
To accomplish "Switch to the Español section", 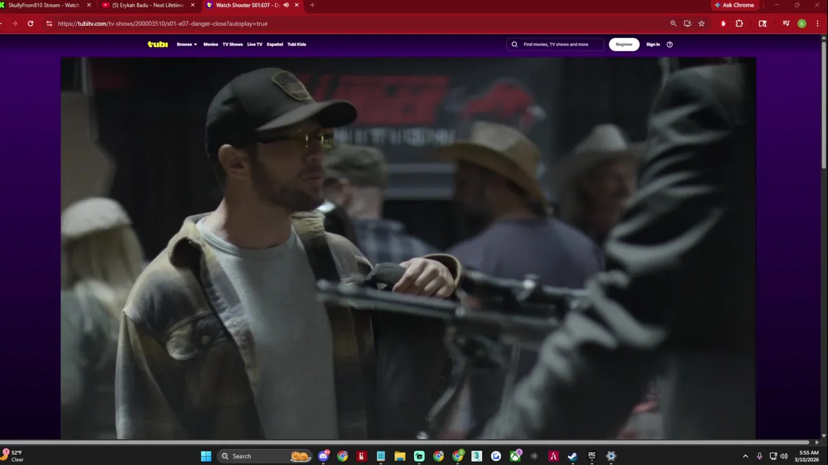I will [275, 45].
